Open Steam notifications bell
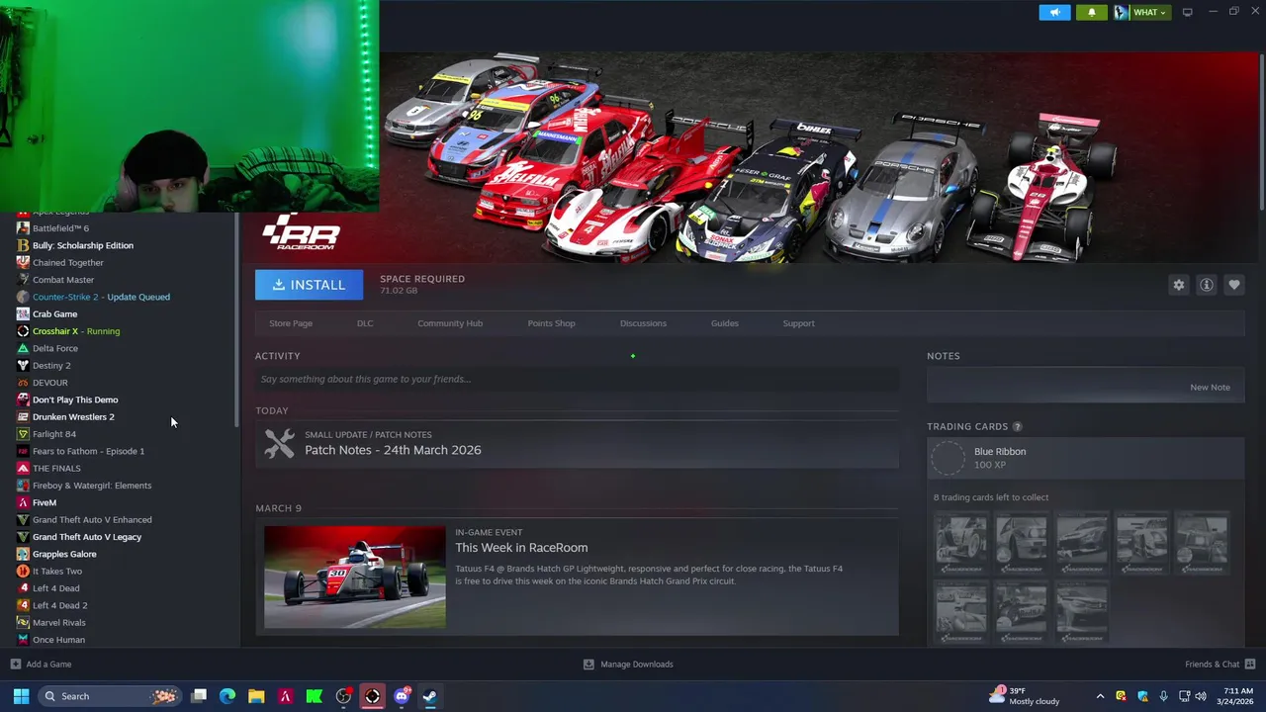 tap(1092, 12)
